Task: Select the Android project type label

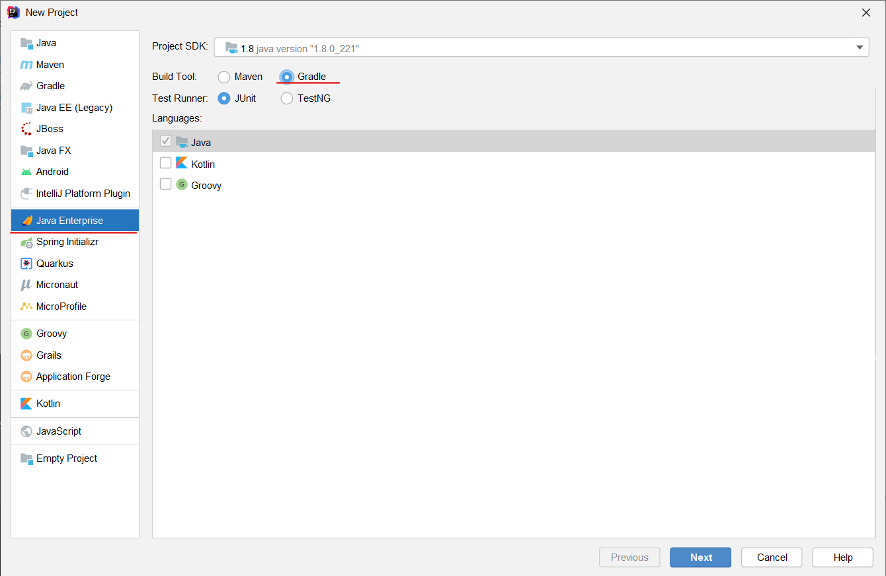Action: (x=52, y=172)
